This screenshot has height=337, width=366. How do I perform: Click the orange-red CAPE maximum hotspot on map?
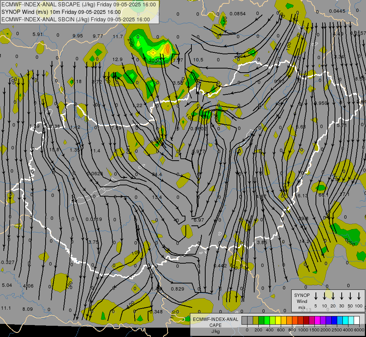(167, 49)
